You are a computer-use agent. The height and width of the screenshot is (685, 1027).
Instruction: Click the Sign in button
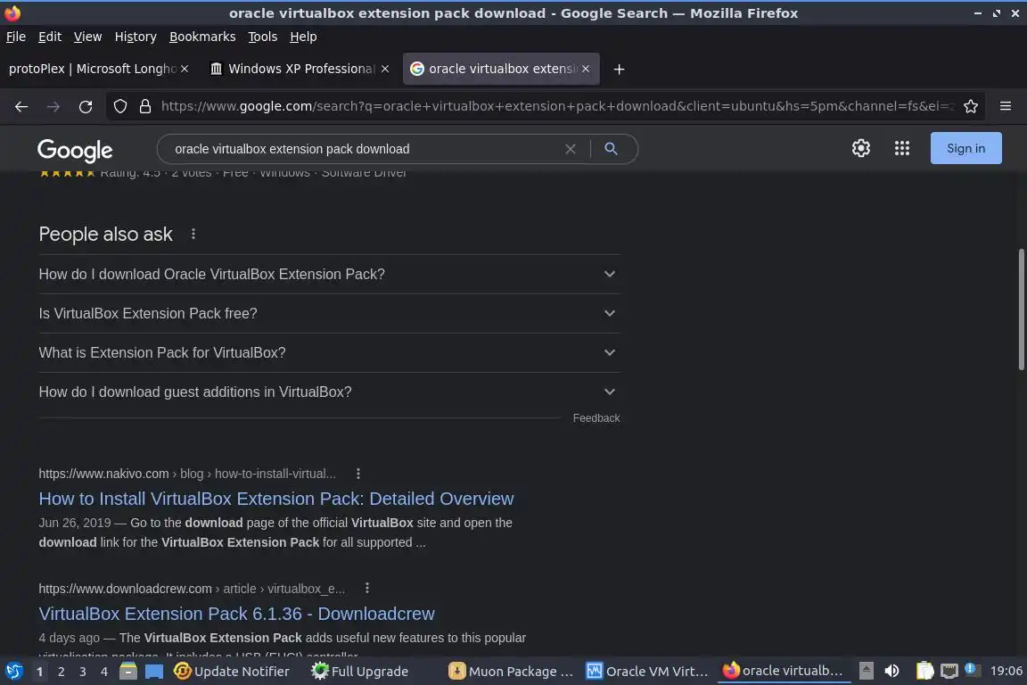click(966, 148)
